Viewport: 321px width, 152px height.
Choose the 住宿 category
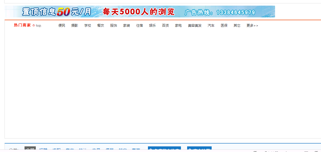click(x=140, y=26)
